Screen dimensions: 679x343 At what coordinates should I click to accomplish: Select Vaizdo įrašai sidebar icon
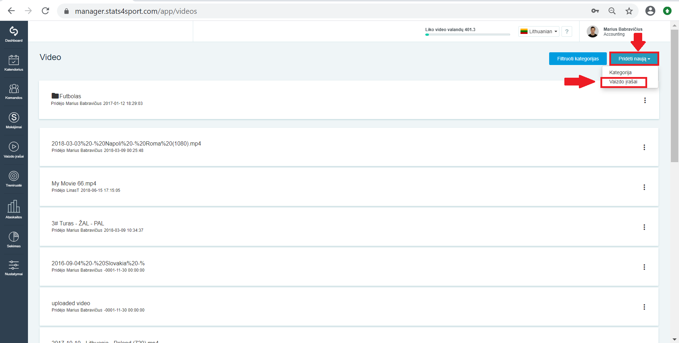(x=14, y=150)
